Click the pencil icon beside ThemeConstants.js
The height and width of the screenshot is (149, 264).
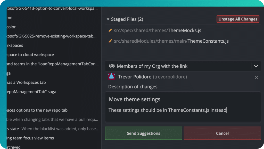click(x=110, y=41)
